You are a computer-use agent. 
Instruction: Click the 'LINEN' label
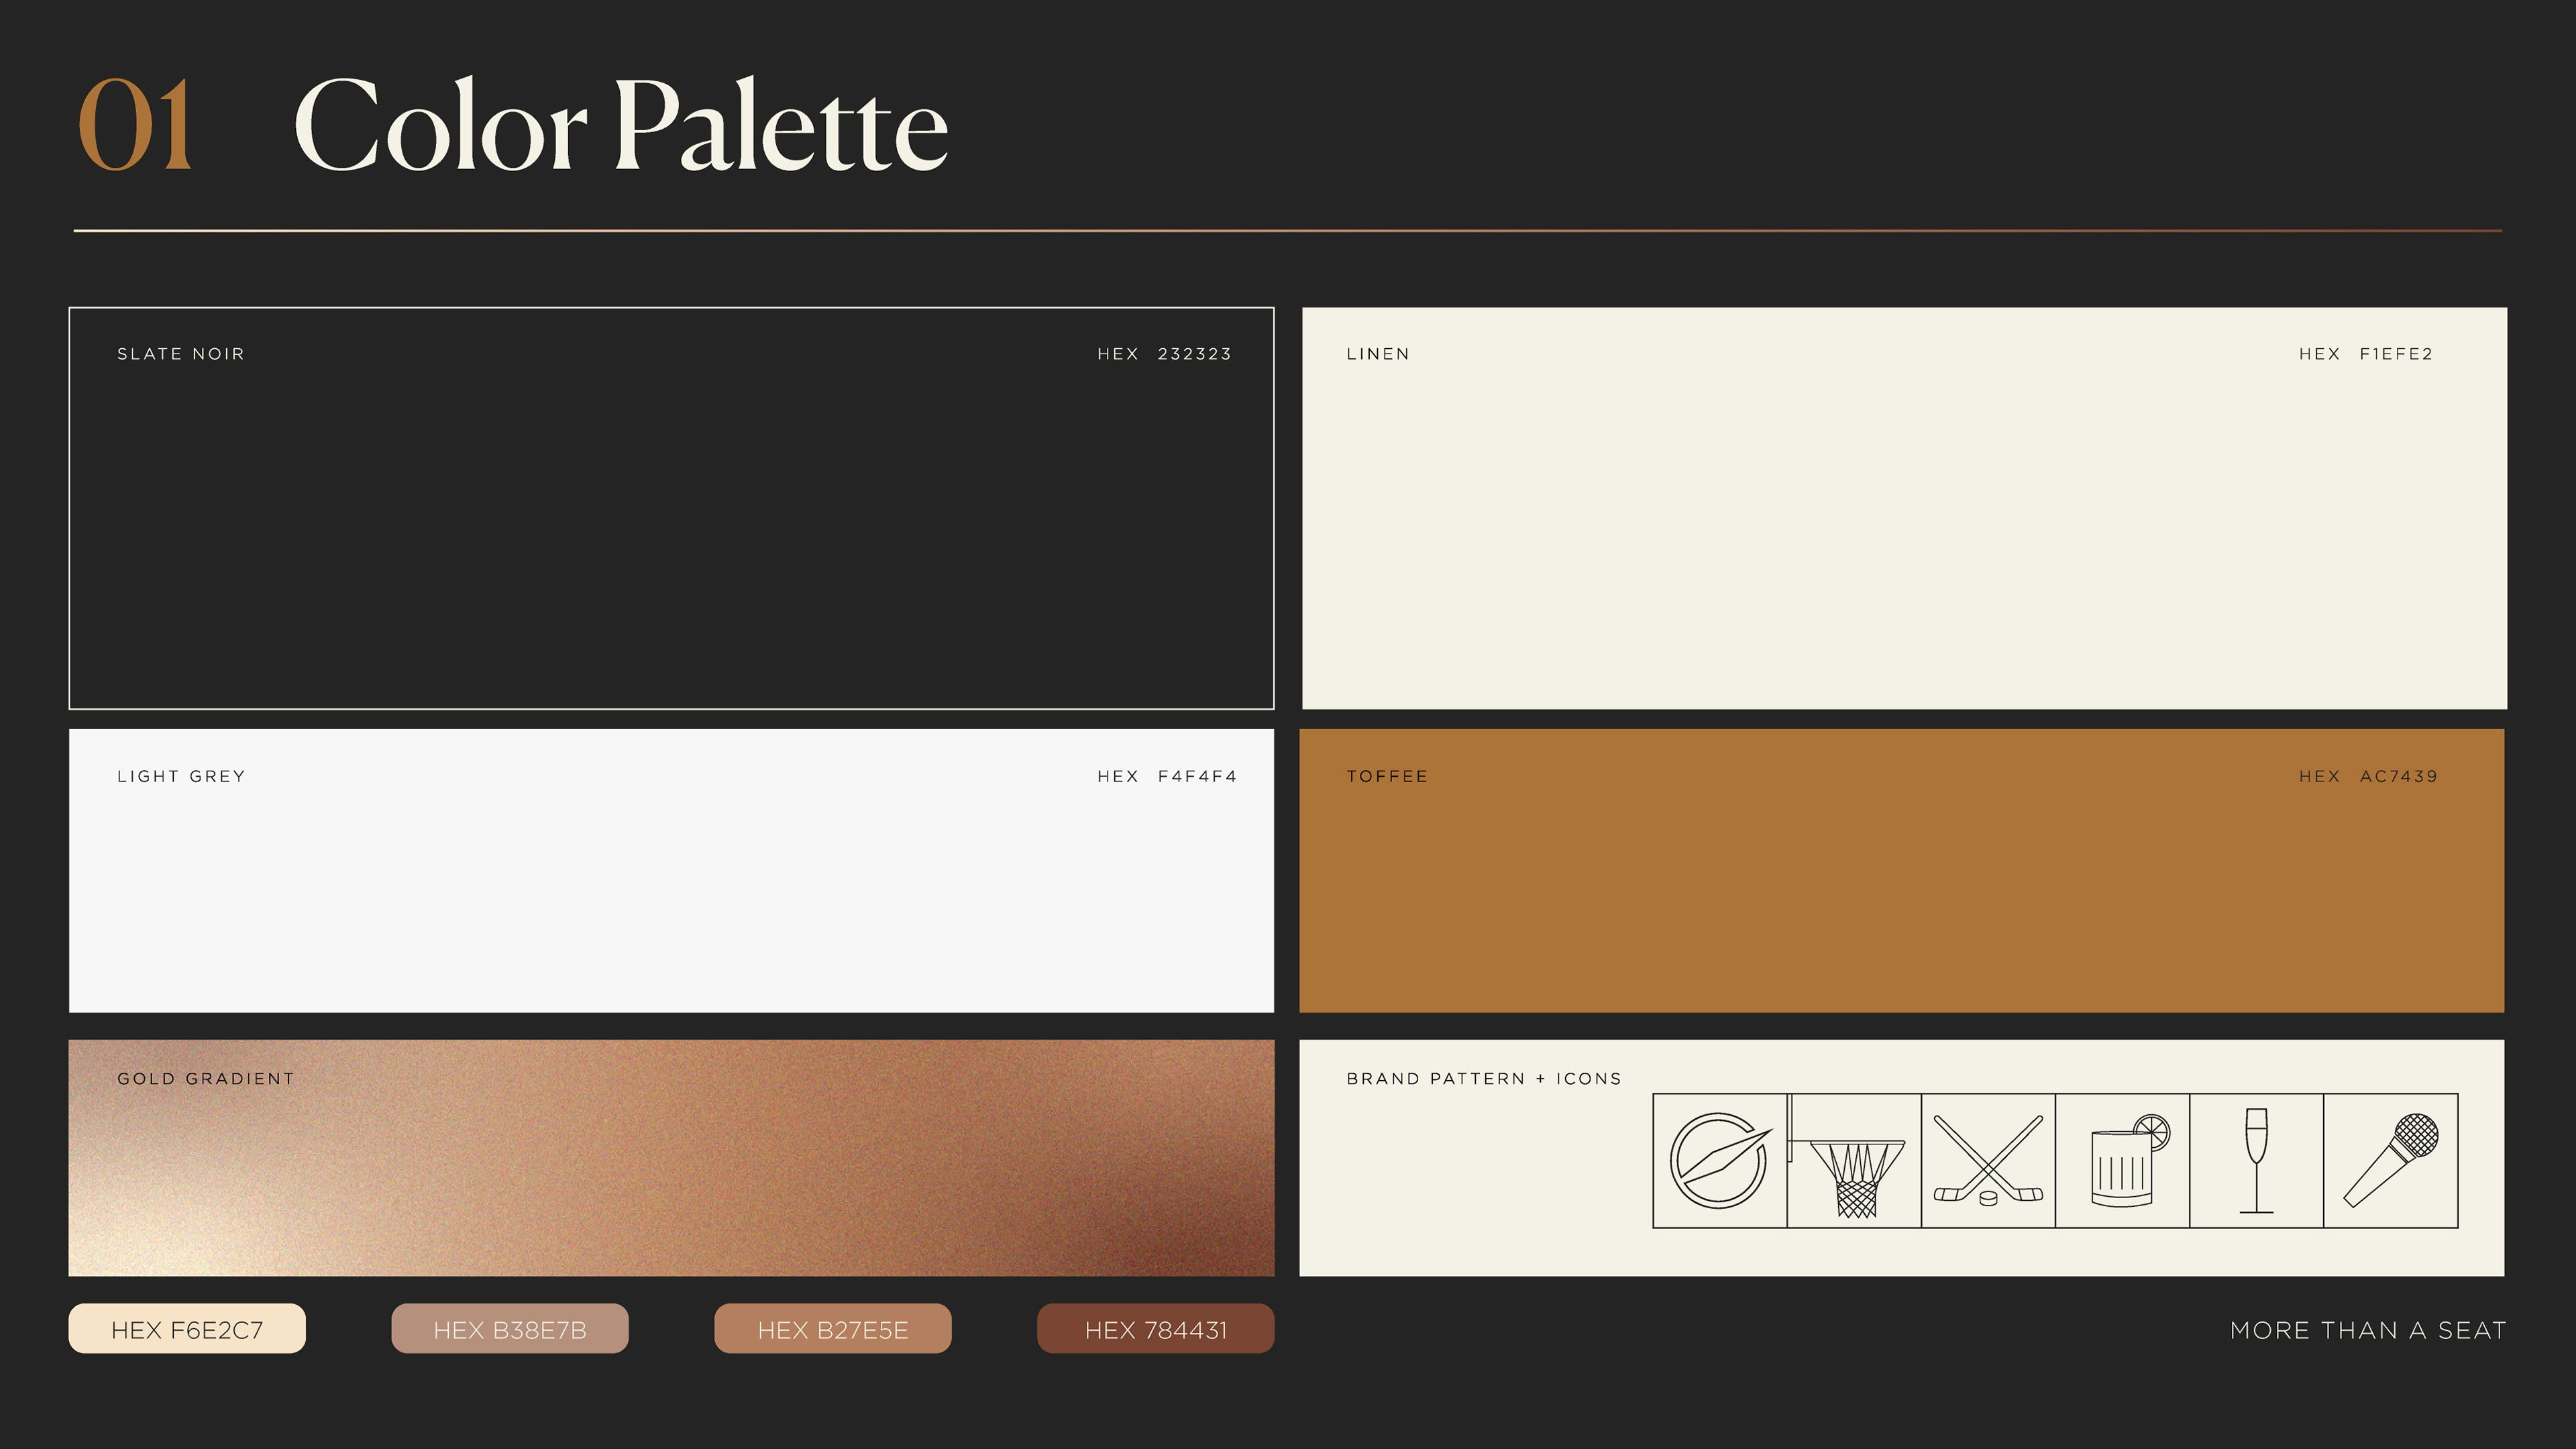click(x=1378, y=354)
